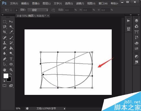Open the 文字(Y) menu
The width and height of the screenshot is (141, 111).
(x=58, y=4)
